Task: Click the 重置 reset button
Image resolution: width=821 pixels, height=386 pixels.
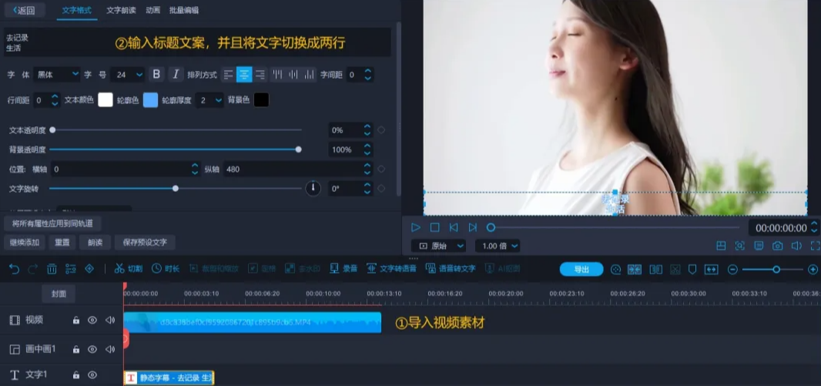Action: pos(62,243)
